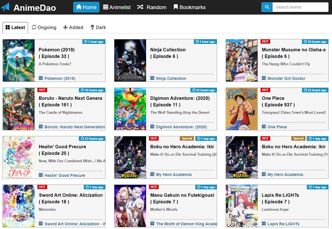Click list icon beside Sword Art Online: Alicization series
This screenshot has width=332, height=229.
pos(41,224)
